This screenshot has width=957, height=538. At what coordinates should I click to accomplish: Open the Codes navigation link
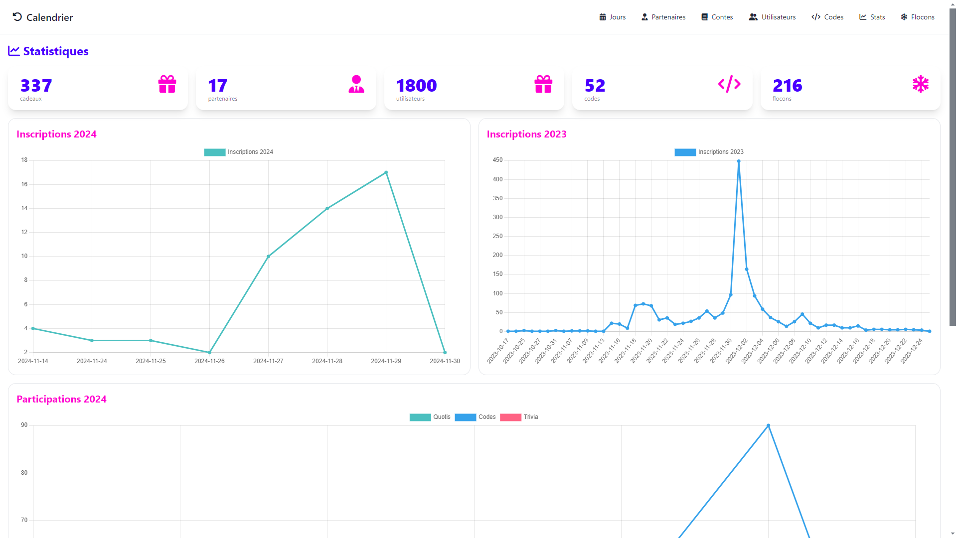[x=827, y=17]
